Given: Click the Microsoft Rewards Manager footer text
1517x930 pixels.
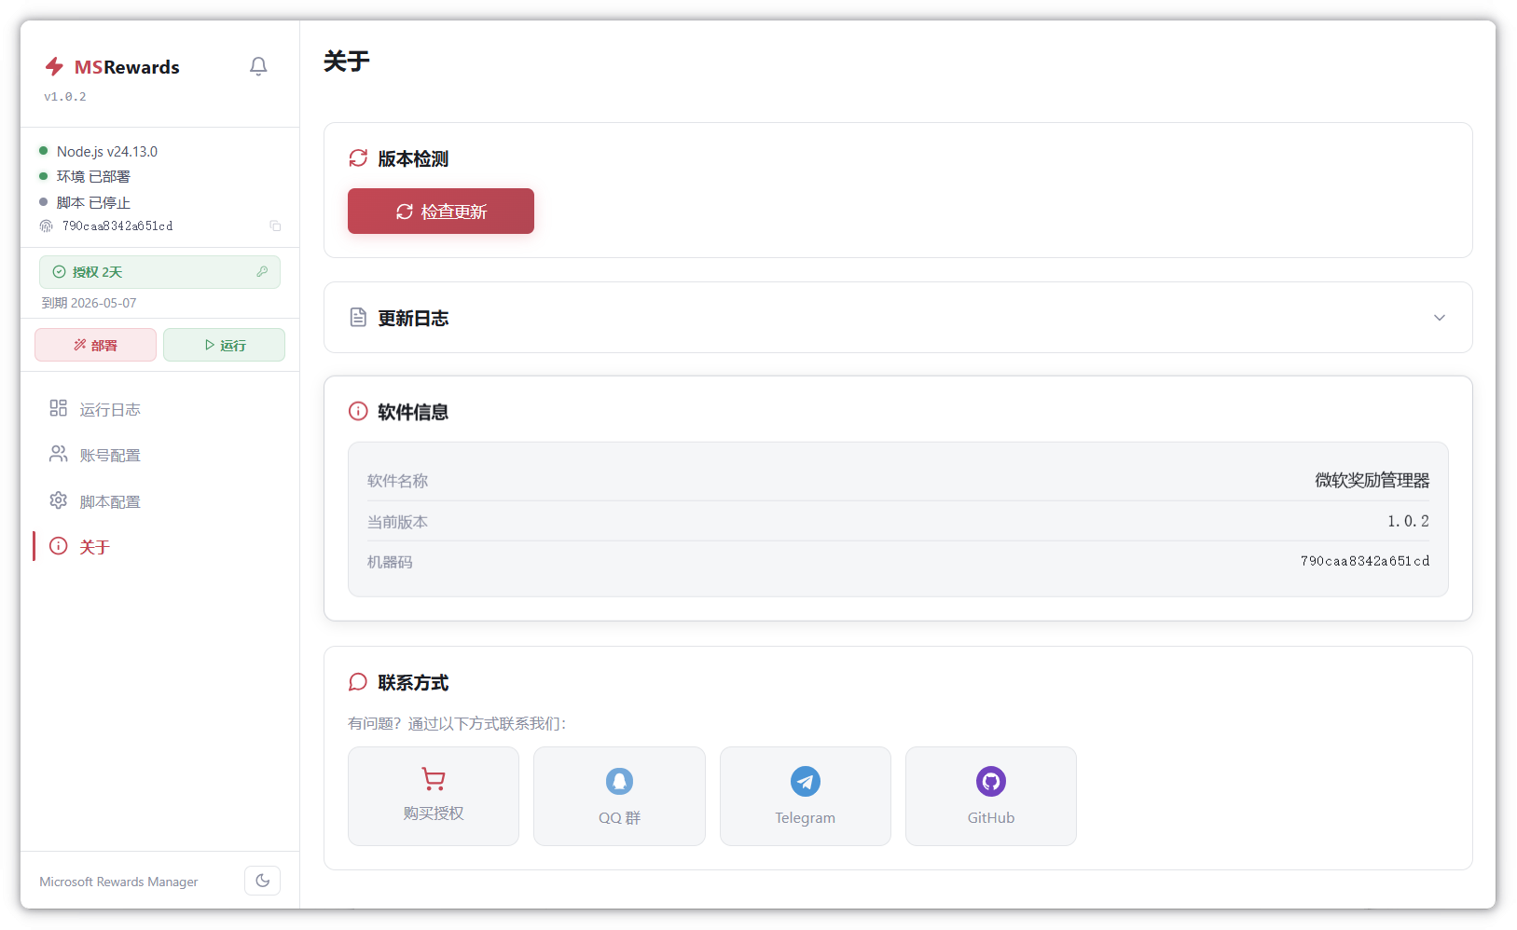Looking at the screenshot, I should (x=118, y=882).
